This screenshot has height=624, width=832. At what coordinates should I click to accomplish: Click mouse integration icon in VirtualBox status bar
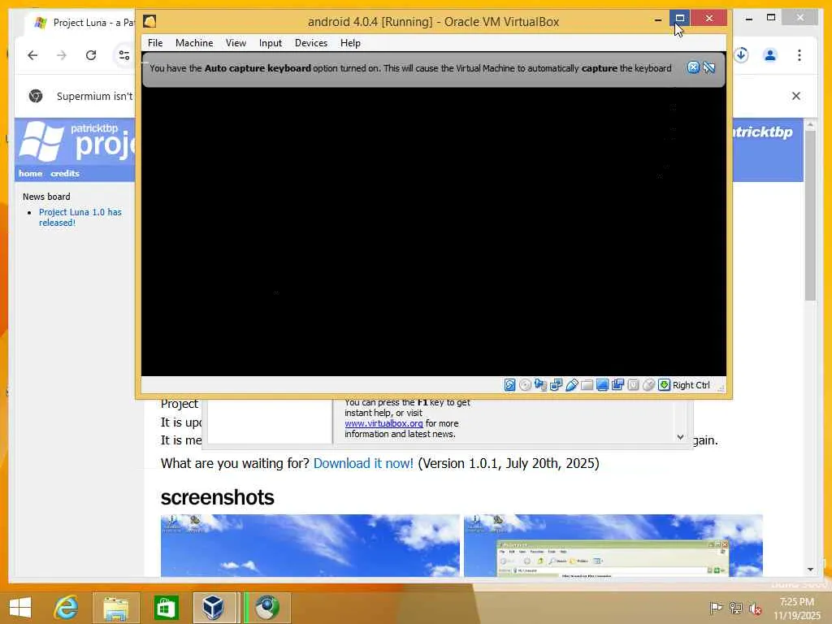[x=648, y=385]
